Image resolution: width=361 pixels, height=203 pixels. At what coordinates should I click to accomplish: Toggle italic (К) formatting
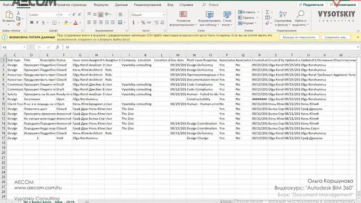[37, 23]
